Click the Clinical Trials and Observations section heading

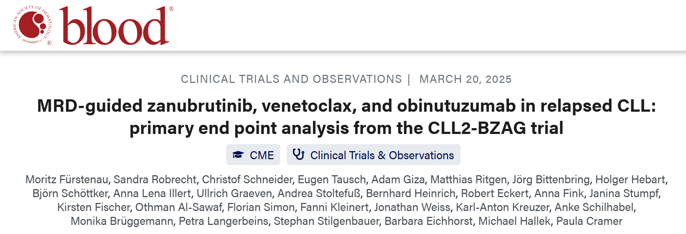[291, 79]
